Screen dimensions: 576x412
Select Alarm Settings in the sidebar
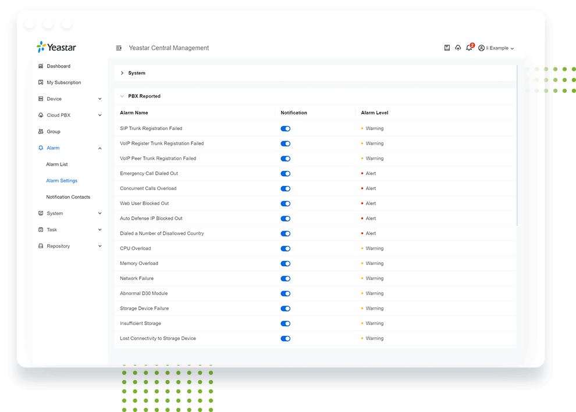62,181
